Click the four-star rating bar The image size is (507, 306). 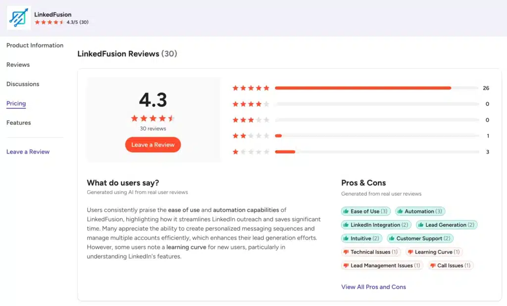point(377,104)
